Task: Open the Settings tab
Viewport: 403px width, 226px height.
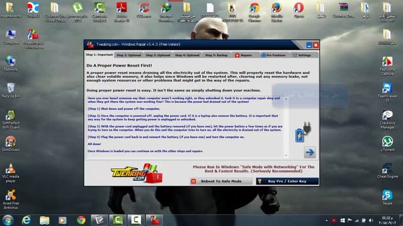Action: [x=302, y=55]
